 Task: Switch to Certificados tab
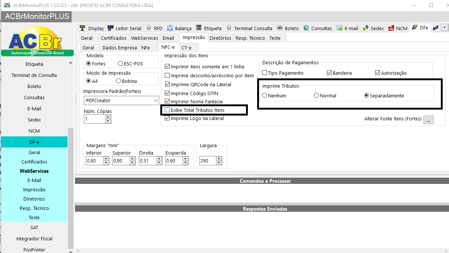click(x=114, y=38)
